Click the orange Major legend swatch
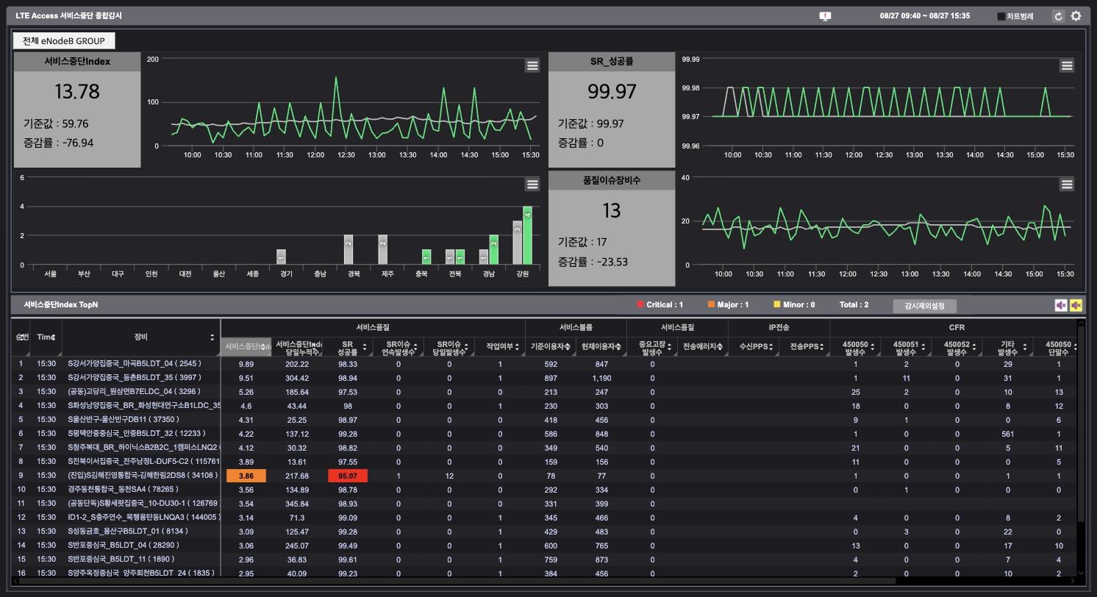This screenshot has height=597, width=1097. pos(711,304)
